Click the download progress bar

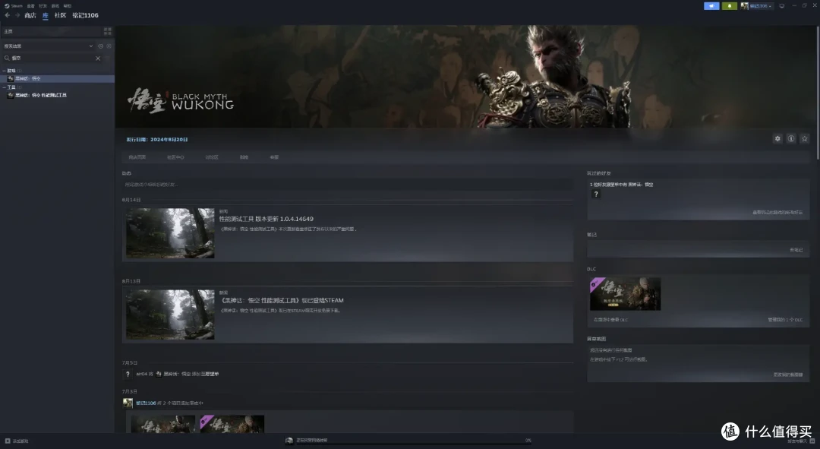tap(413, 444)
